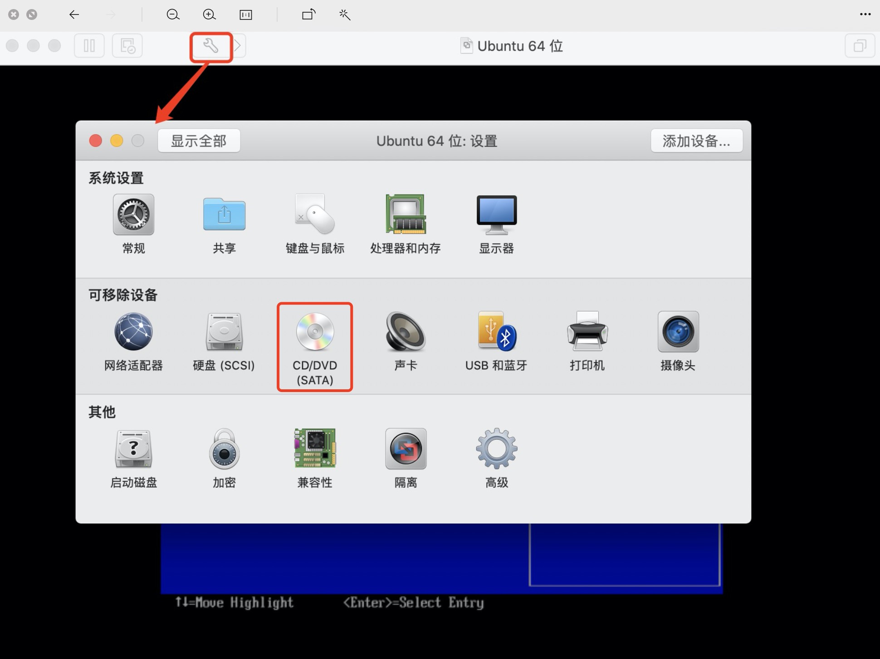Open the 兼容性 compatibility settings
The height and width of the screenshot is (659, 880).
(x=315, y=449)
